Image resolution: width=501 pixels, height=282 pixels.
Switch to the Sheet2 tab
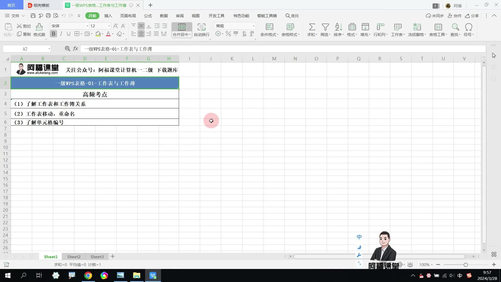point(74,257)
